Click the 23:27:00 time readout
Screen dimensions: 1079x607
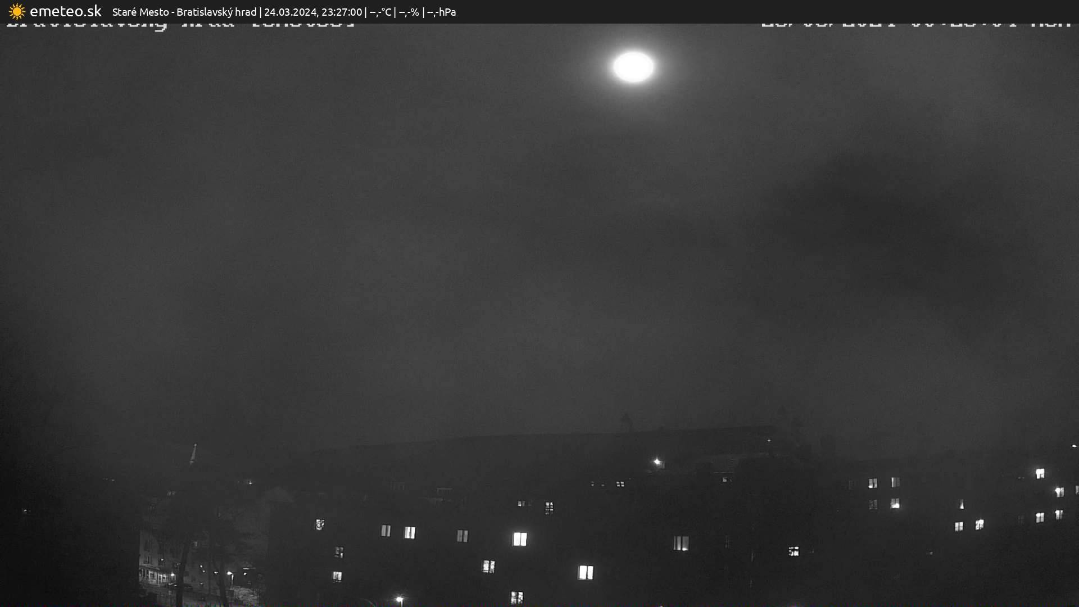(x=342, y=12)
